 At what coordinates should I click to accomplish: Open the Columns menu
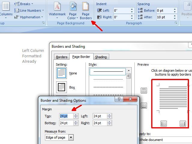5,10
